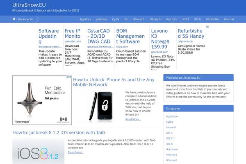The width and height of the screenshot is (246, 164).
Task: Open iOS 8 in the Categories sidebar
Action: pos(169,144)
